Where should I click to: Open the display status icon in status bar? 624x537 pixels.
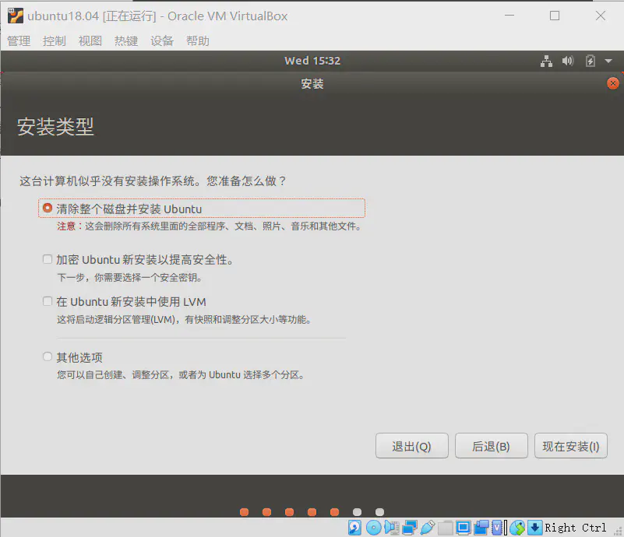[x=464, y=527]
